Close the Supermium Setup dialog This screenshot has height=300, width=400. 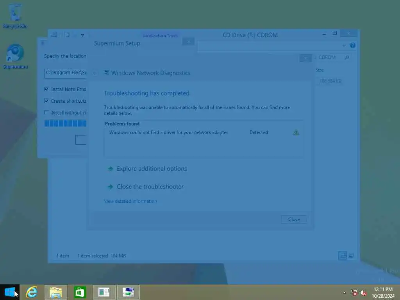(189, 41)
